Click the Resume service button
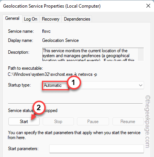Screen dimensions: 154x157 point(128,122)
